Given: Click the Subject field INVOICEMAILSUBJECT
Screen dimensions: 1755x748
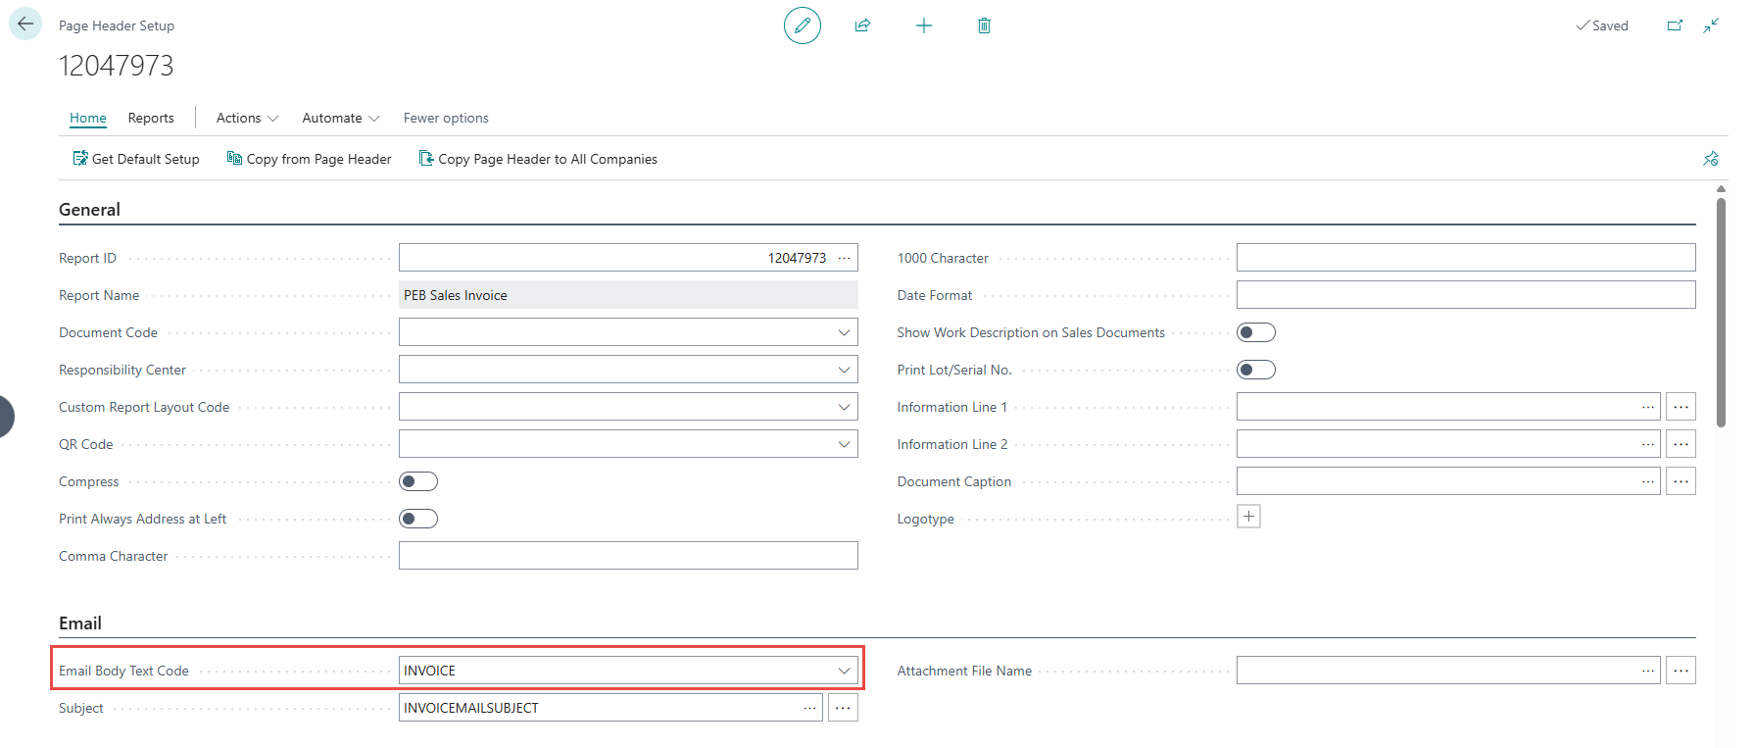Looking at the screenshot, I should (x=610, y=708).
